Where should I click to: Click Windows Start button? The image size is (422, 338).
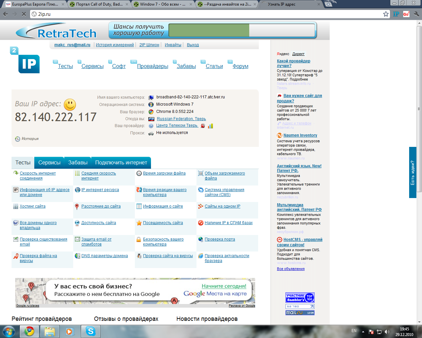(x=9, y=331)
